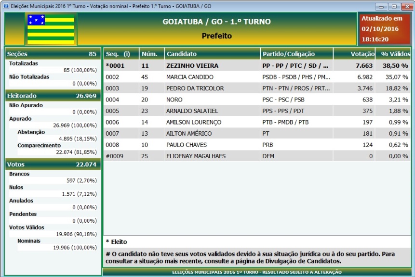This screenshot has height=277, width=415.
Task: Click the Partido/Coligação column header
Action: (296, 54)
